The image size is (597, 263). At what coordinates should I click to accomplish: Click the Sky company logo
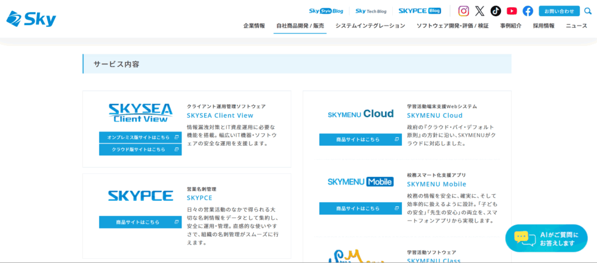pyautogui.click(x=31, y=19)
